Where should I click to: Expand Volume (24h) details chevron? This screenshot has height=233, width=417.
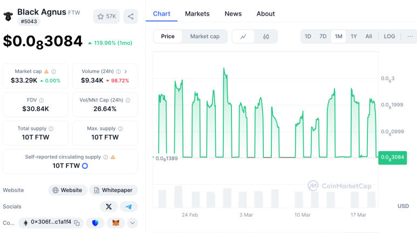tap(126, 72)
